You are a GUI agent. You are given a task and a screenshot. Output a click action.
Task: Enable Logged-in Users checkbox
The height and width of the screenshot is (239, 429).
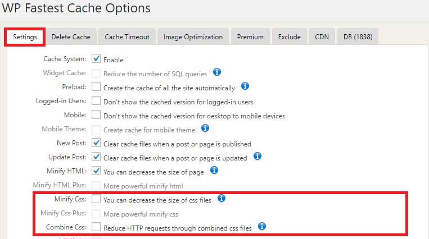(96, 101)
